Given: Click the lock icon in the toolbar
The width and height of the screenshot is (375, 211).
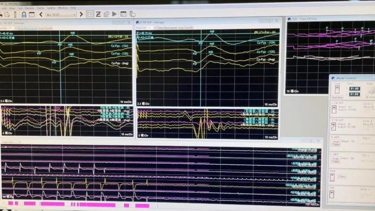Looking at the screenshot, I should (24, 15).
